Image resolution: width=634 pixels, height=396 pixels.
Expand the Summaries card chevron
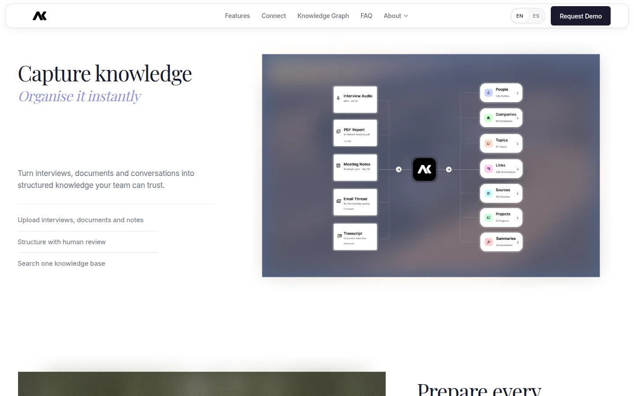click(x=517, y=242)
